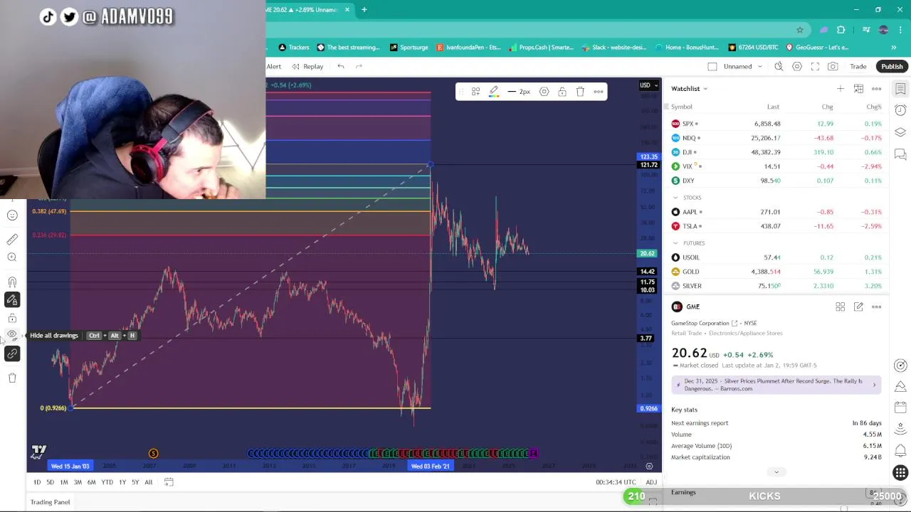The height and width of the screenshot is (512, 911).
Task: Collapse the FUTURES watchlist section
Action: coord(675,243)
